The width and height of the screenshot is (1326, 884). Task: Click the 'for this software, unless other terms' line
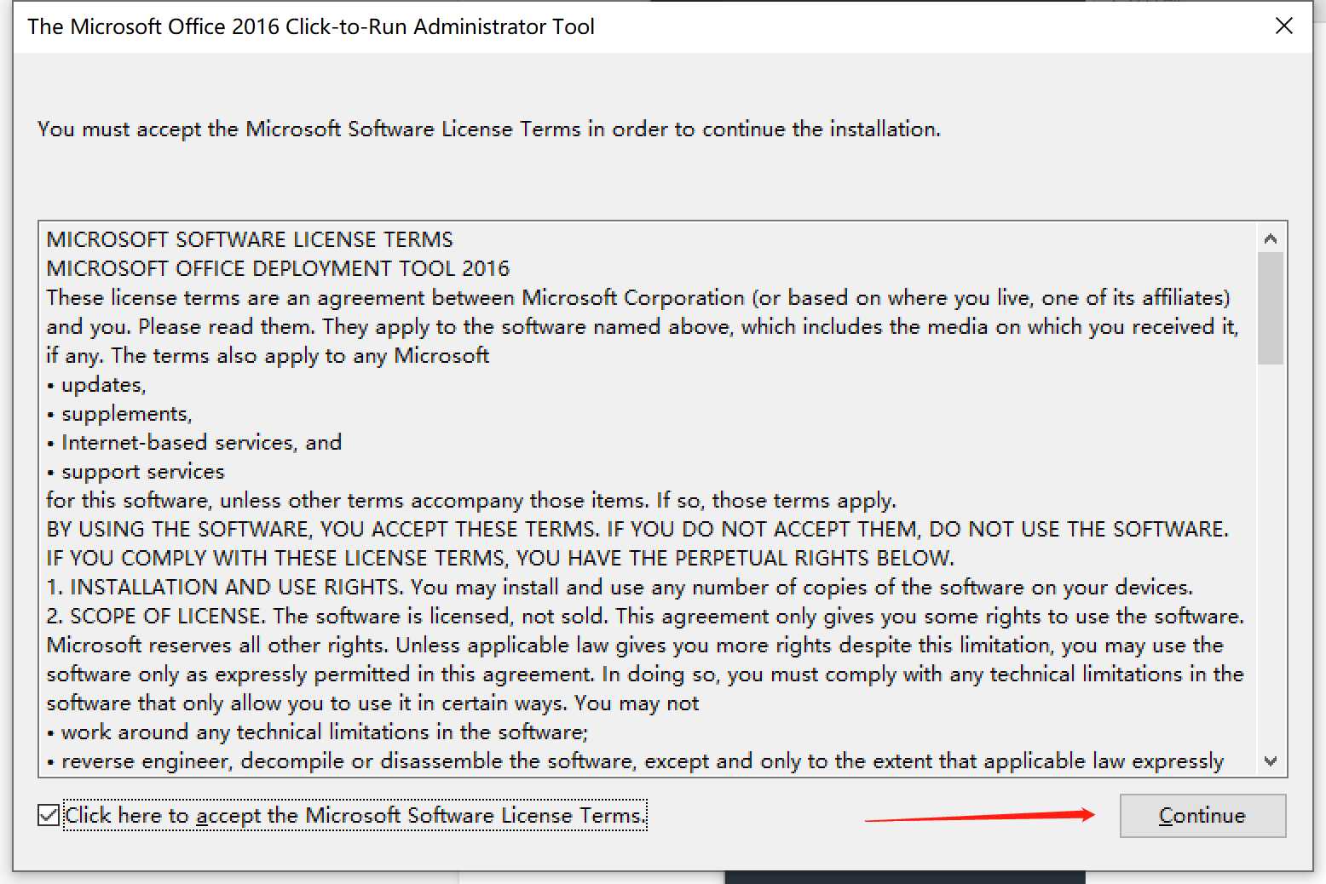pyautogui.click(x=471, y=500)
